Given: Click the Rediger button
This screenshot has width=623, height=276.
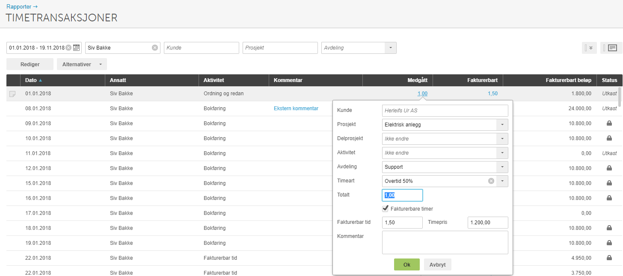Looking at the screenshot, I should [30, 64].
